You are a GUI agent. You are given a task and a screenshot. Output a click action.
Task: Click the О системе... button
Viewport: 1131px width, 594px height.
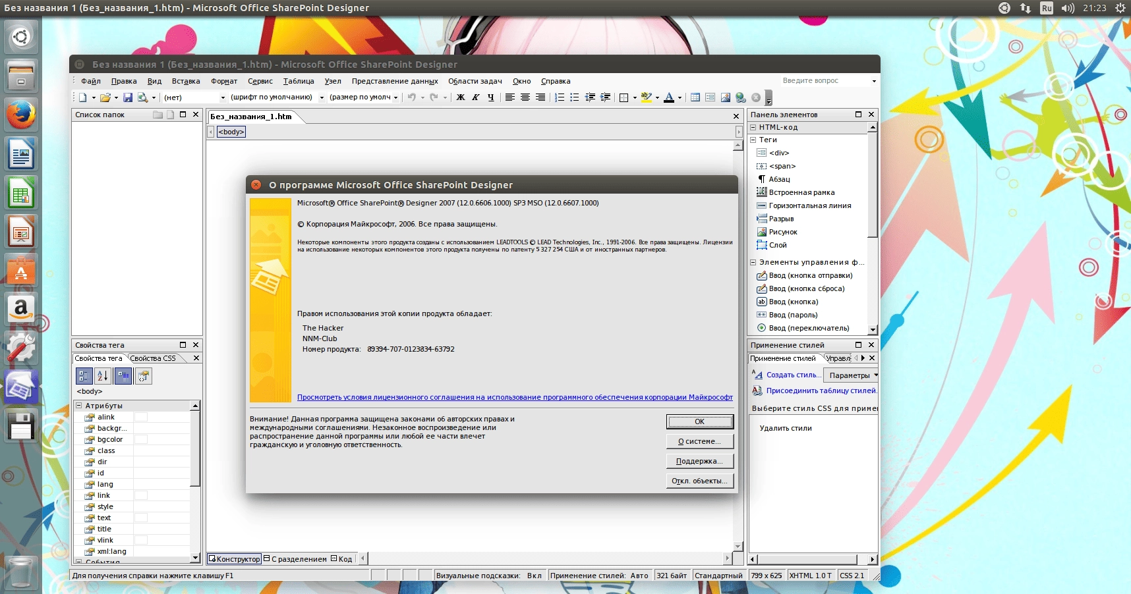point(699,441)
